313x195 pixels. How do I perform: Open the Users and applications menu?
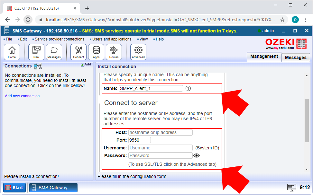[x=112, y=39]
